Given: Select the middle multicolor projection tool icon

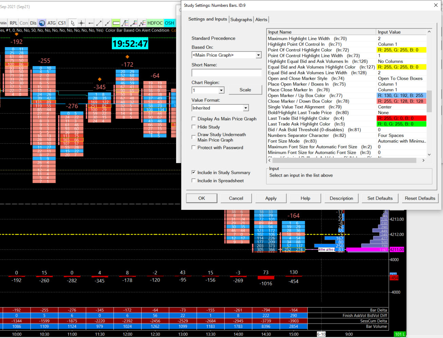Looking at the screenshot, I should tap(134, 23).
